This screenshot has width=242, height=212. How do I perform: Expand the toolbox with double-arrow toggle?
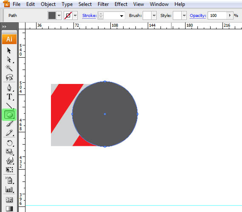click(4, 27)
